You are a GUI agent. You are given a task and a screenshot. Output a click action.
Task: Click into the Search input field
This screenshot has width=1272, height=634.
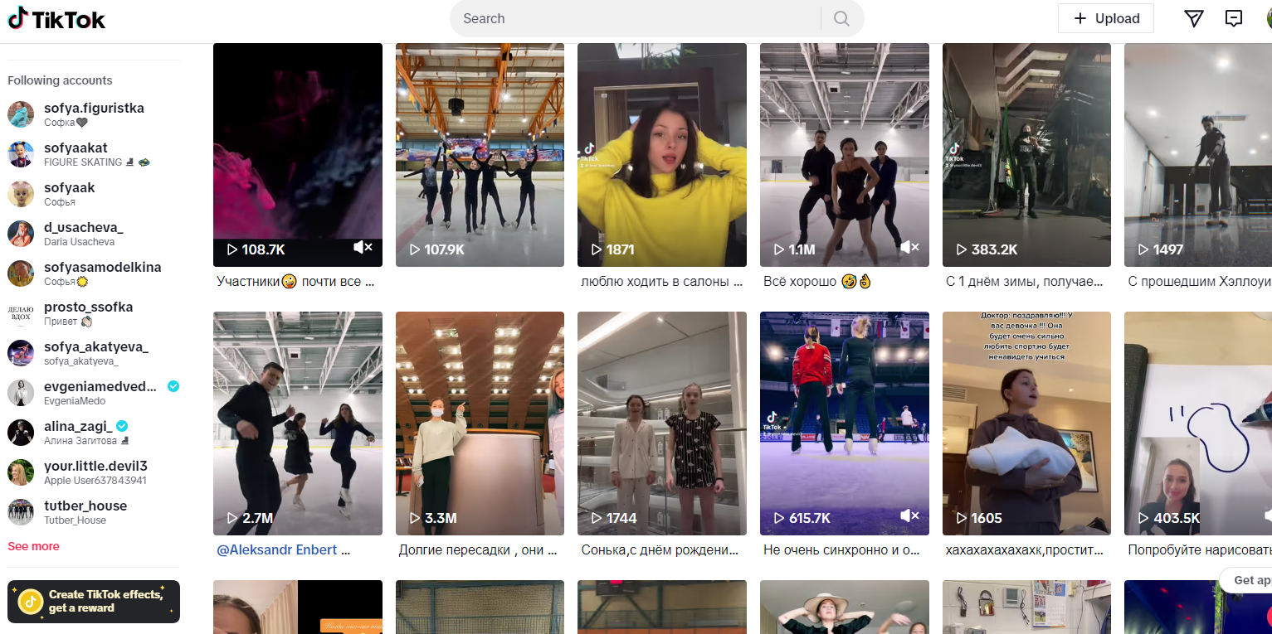635,19
